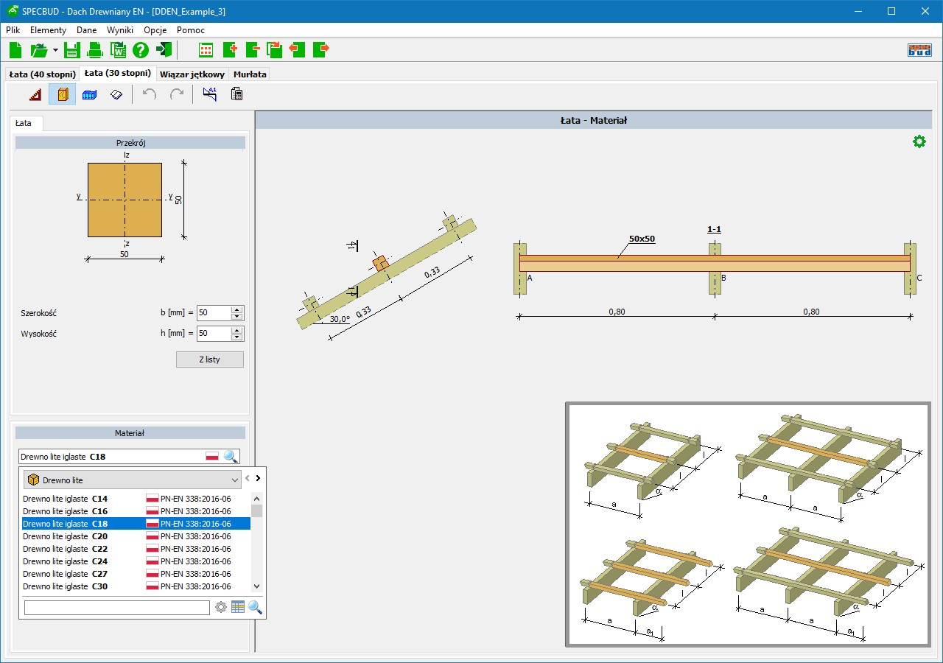Open the calculator icon in the element toolbar
The height and width of the screenshot is (663, 943).
(236, 94)
